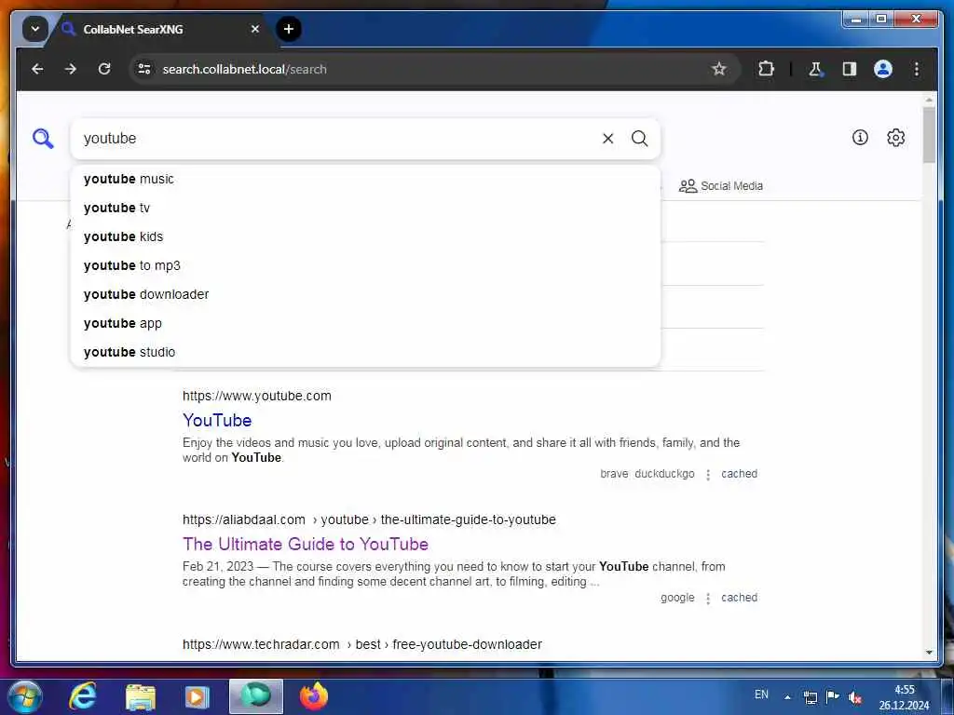Choose suggestion youtube to mp3
The width and height of the screenshot is (954, 715).
point(365,265)
